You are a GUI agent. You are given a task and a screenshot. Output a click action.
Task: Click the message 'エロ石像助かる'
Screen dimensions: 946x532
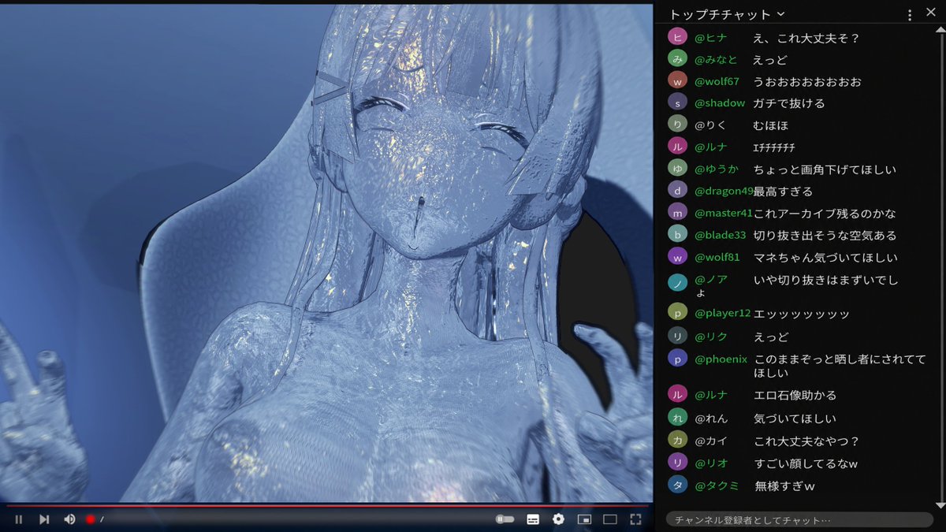coord(795,395)
